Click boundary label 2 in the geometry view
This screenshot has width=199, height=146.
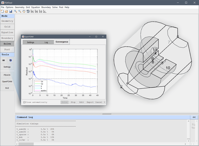point(121,87)
